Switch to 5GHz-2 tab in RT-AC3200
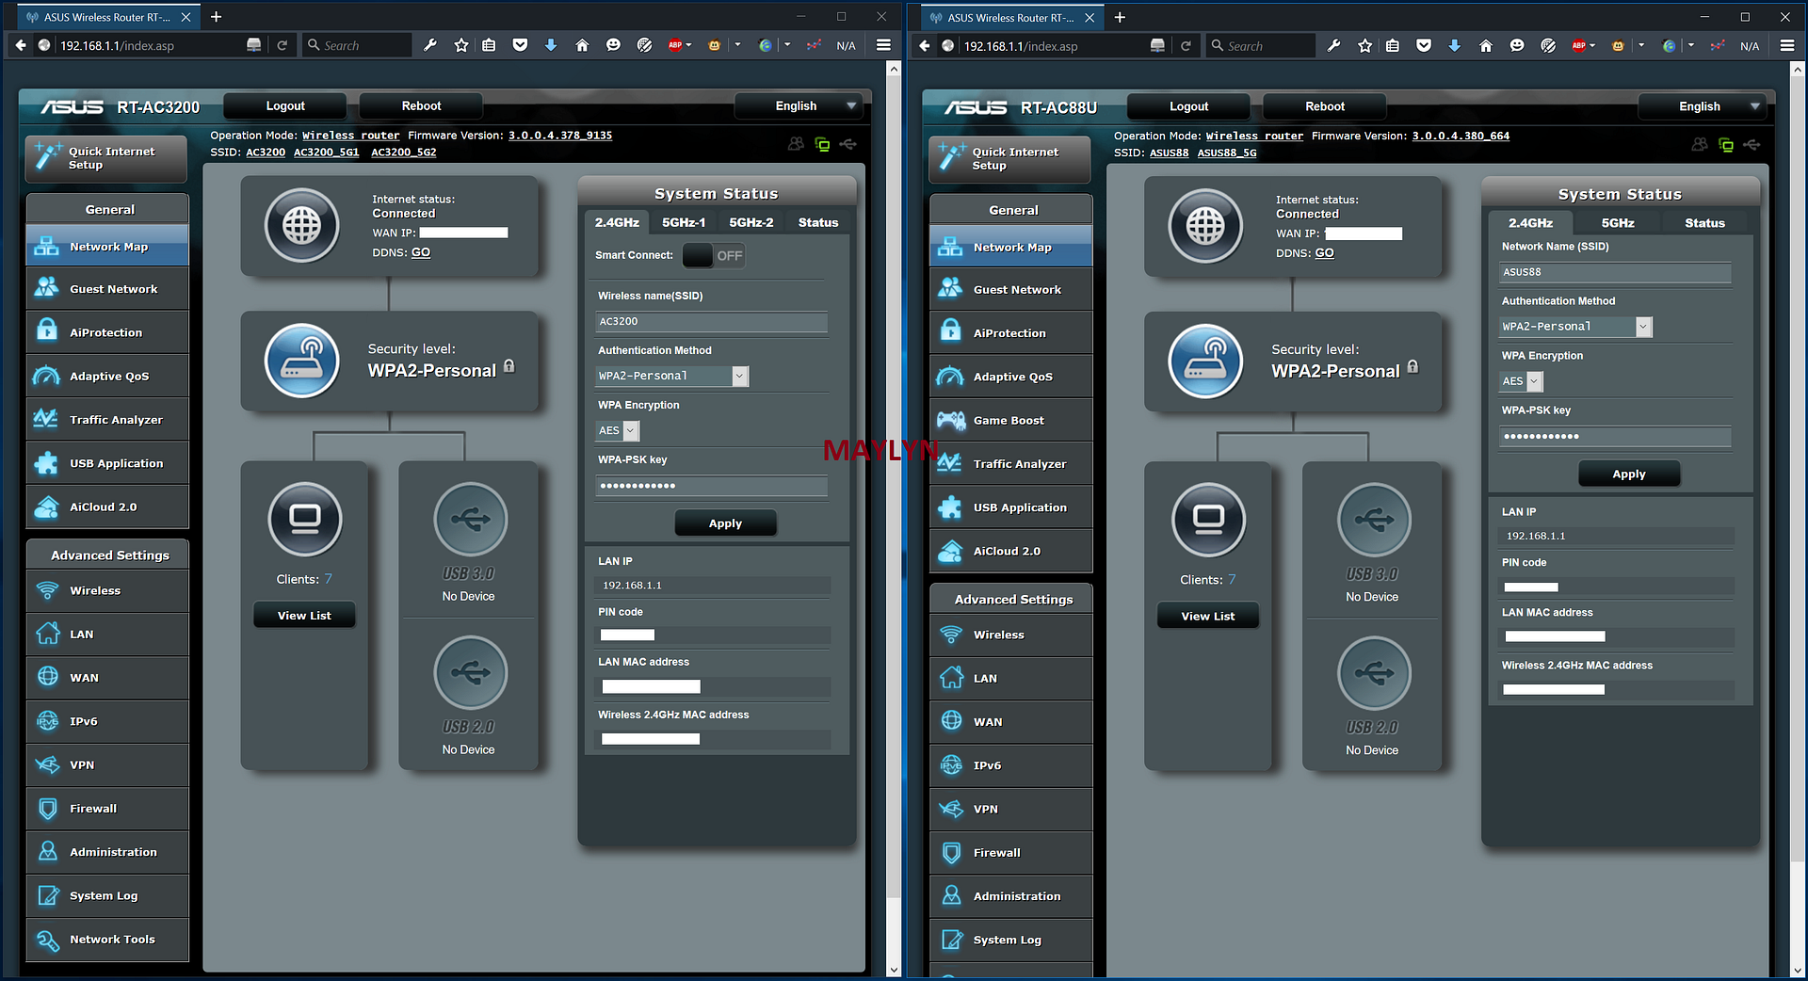 (751, 222)
